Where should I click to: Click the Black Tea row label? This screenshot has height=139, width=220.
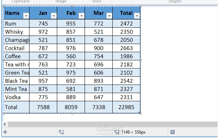pos(17,81)
